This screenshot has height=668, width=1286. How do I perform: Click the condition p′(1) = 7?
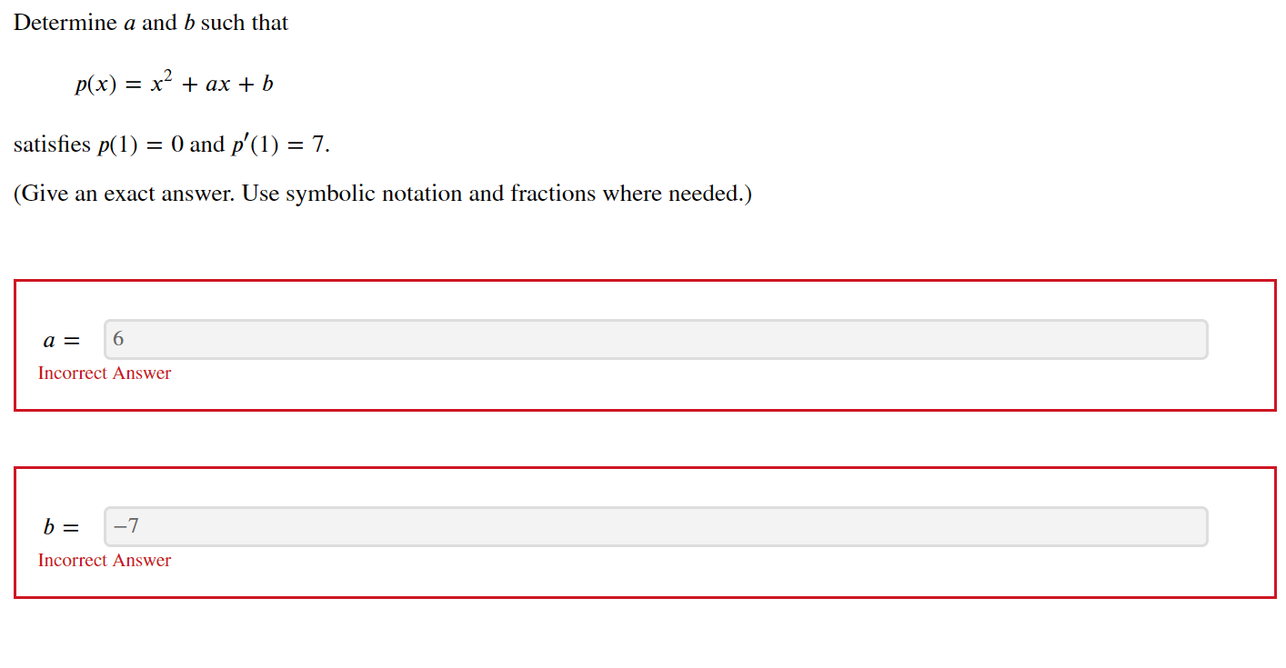pyautogui.click(x=276, y=144)
